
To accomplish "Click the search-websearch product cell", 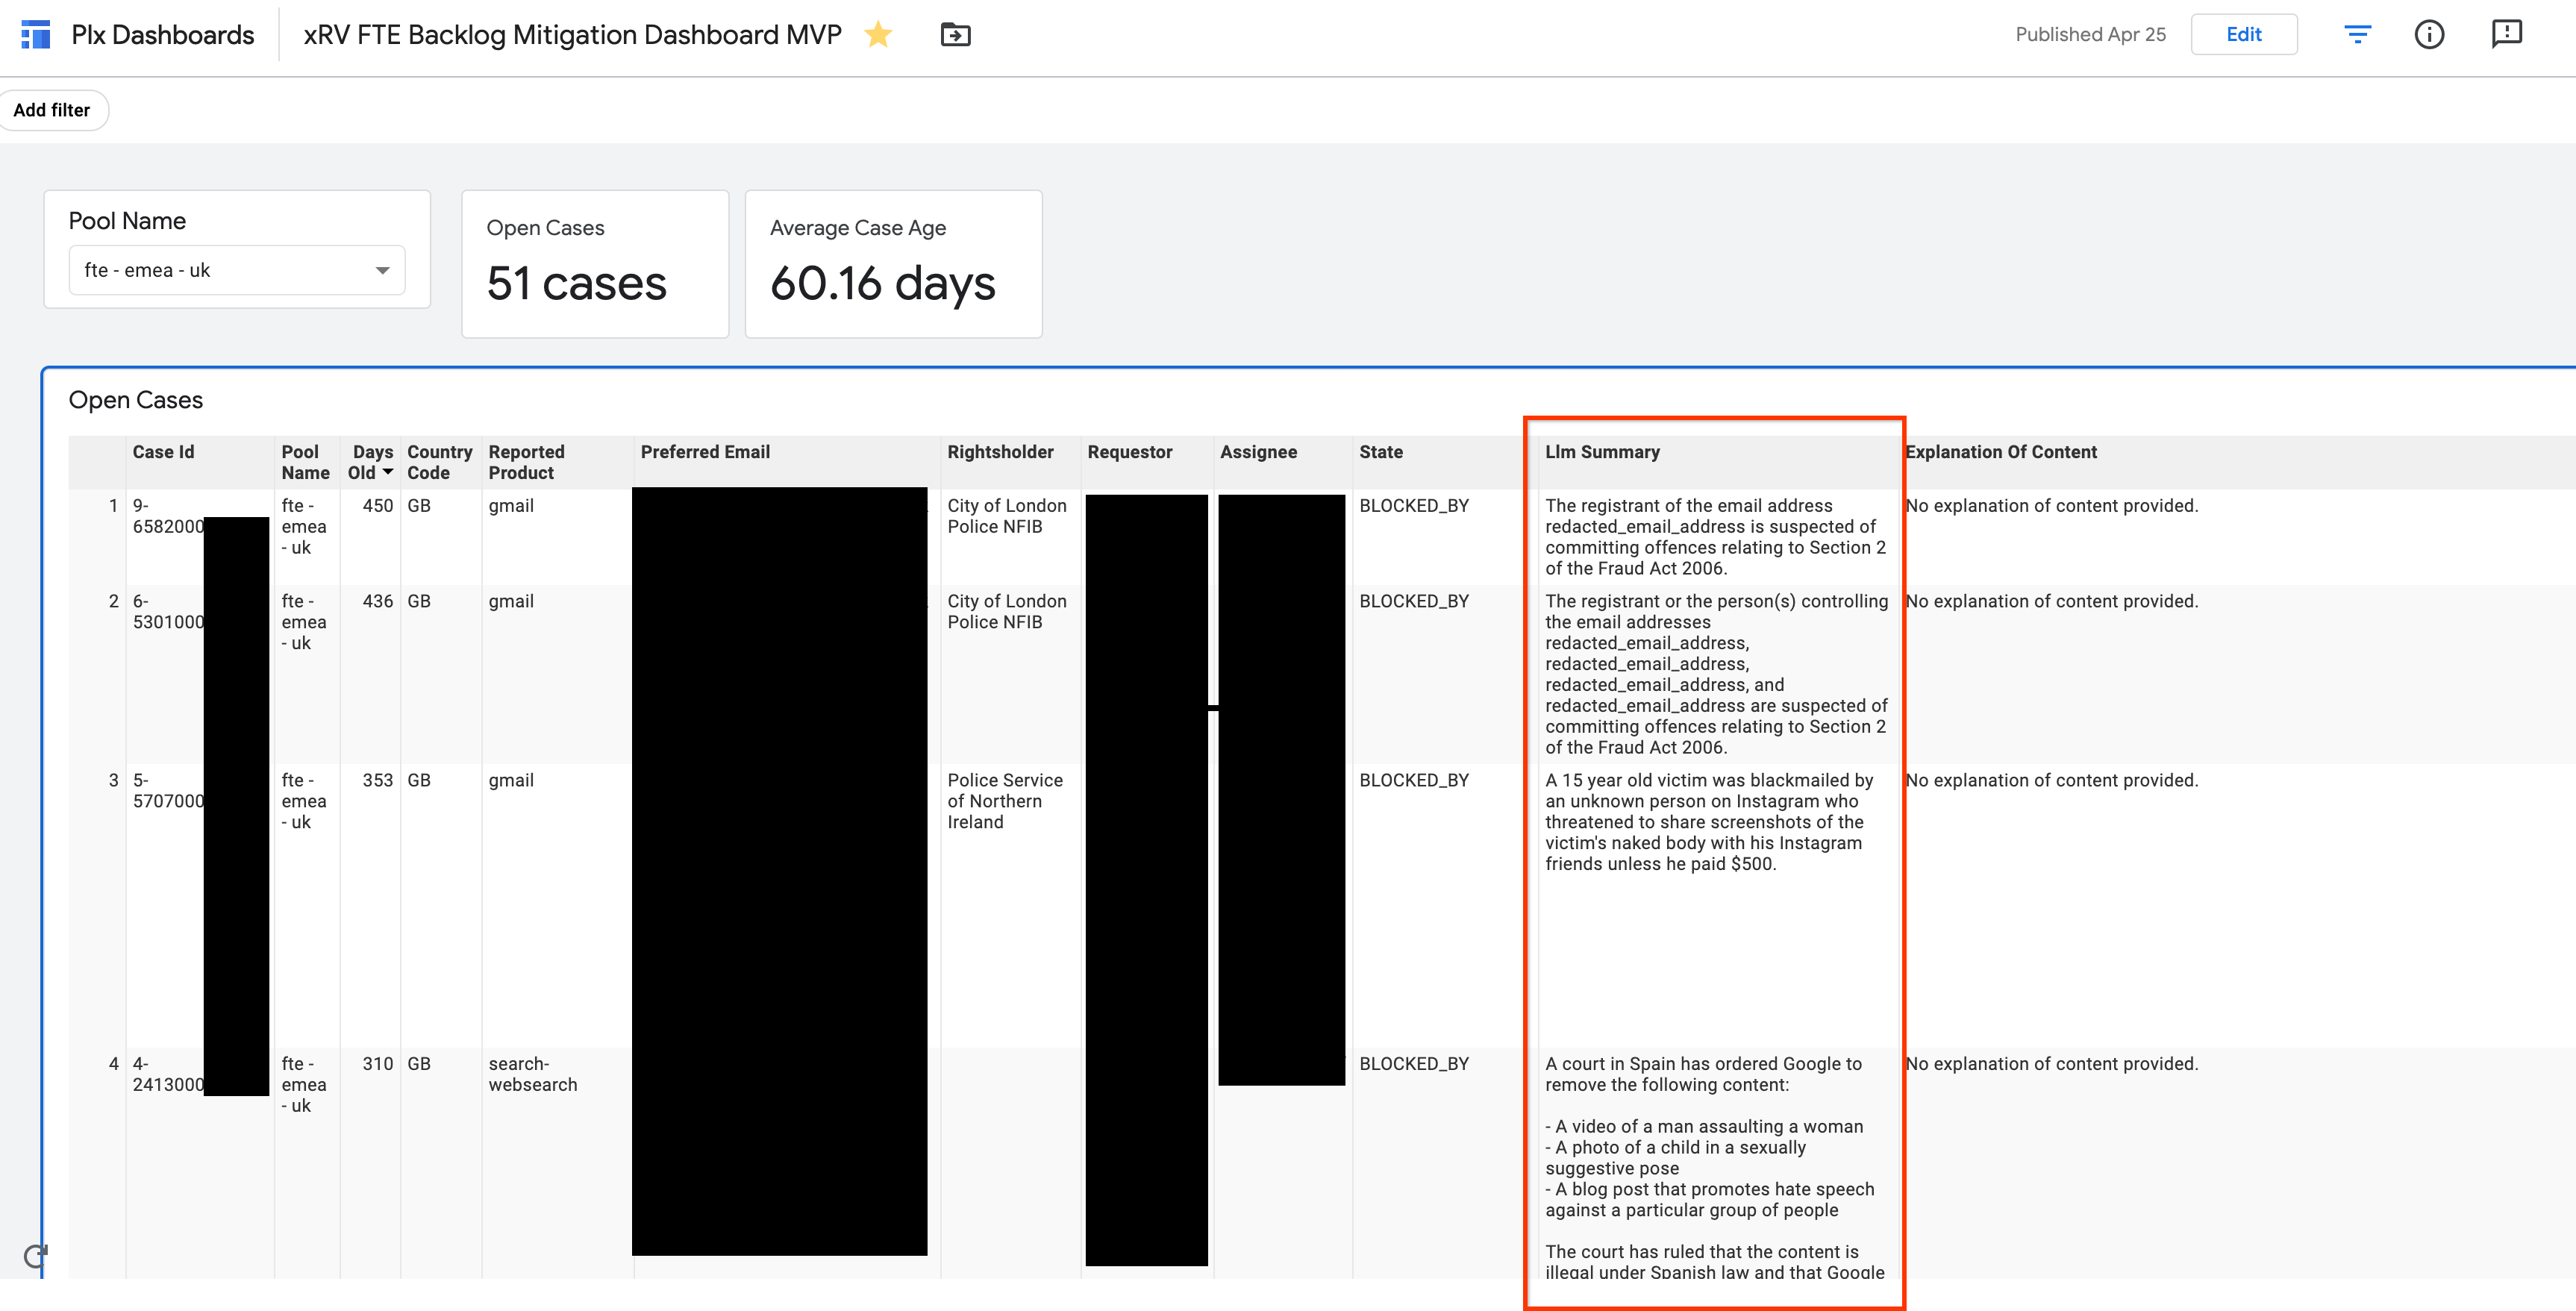I will [532, 1074].
